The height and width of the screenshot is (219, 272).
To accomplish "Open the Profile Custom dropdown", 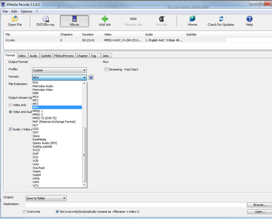I will [59, 70].
